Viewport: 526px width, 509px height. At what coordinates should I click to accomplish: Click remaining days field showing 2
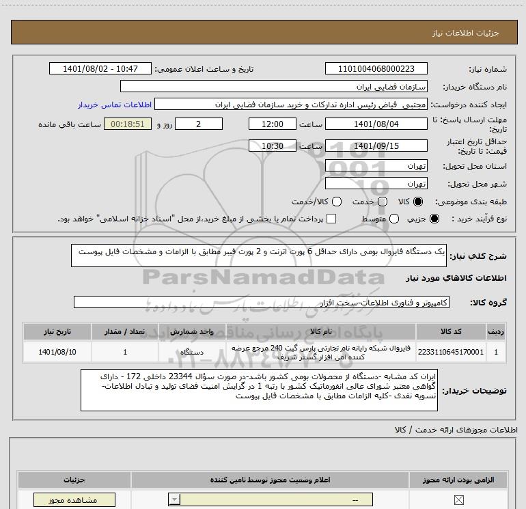tap(199, 124)
